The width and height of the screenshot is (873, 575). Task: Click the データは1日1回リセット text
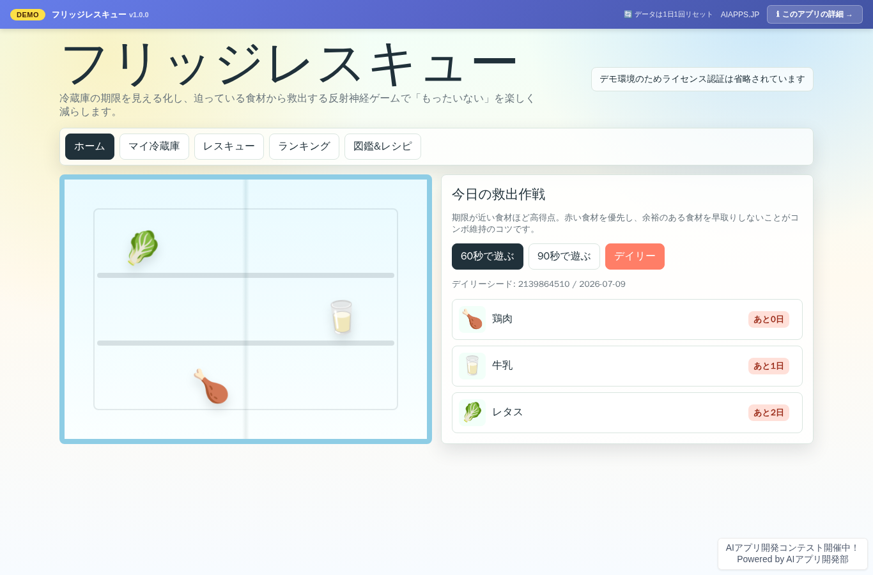click(674, 14)
